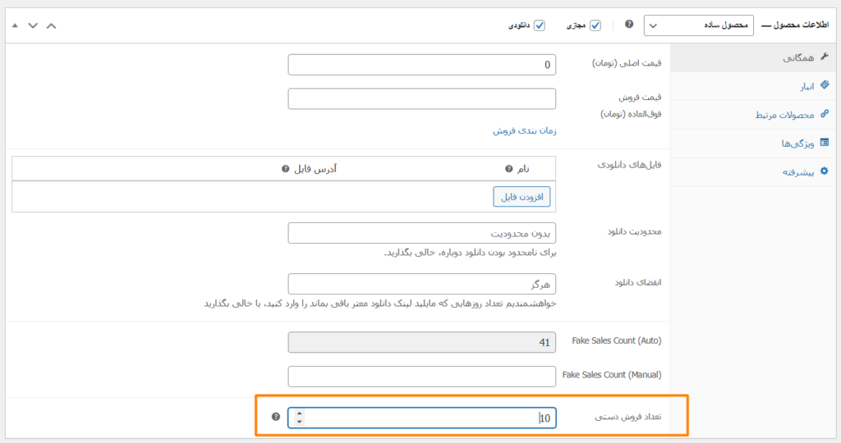This screenshot has height=443, width=841.
Task: Click the Fake Sales Count (Manual) label
Action: [612, 375]
